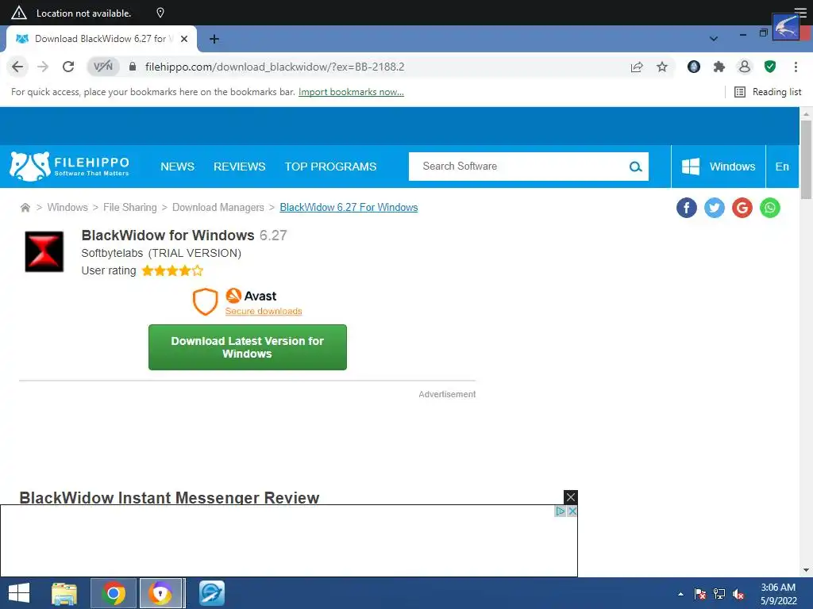This screenshot has height=609, width=813.
Task: Select the Download BlackWidow 6.27 tab
Action: (101, 39)
